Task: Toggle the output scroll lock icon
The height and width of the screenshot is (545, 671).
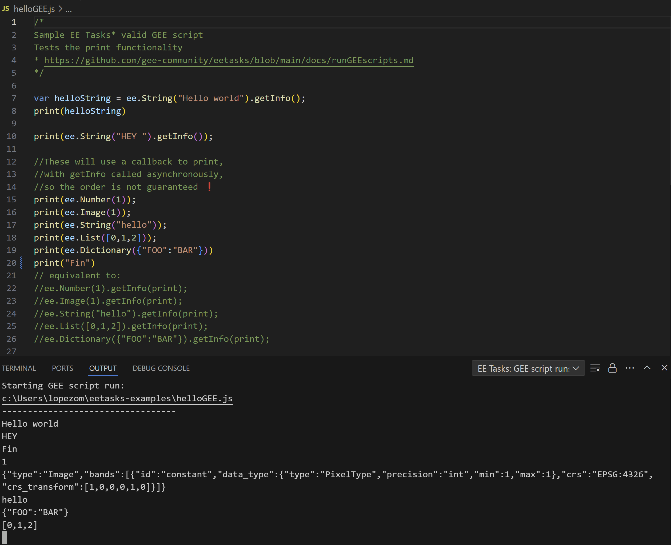Action: (612, 368)
